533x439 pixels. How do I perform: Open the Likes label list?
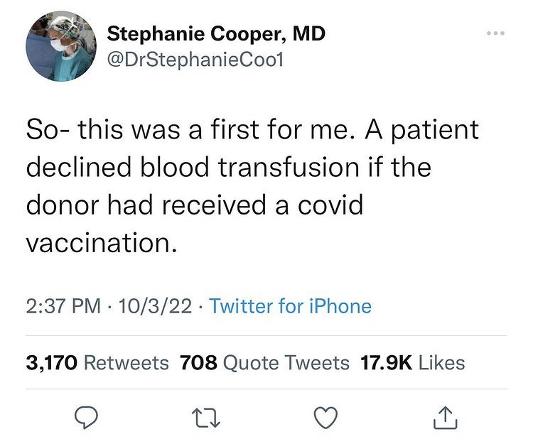441,363
